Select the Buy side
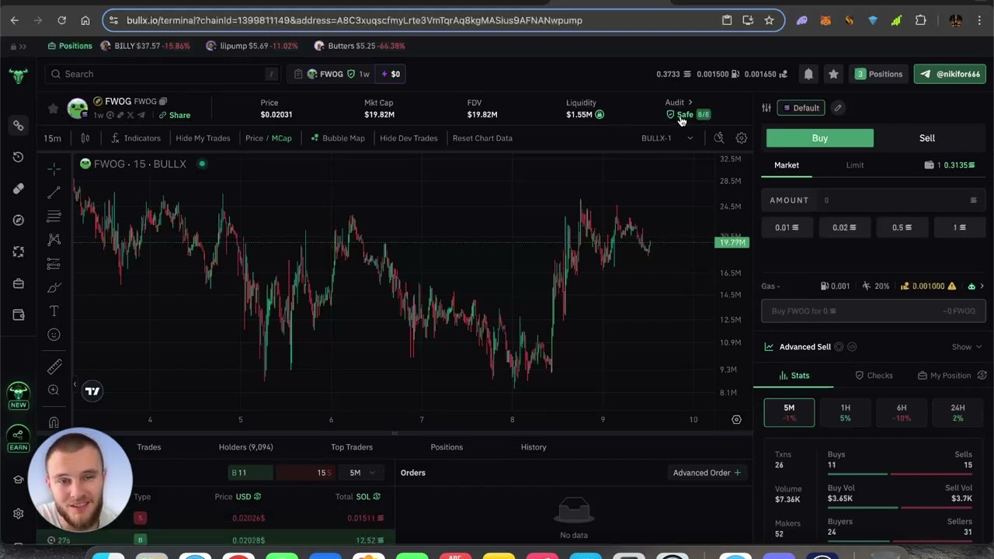Viewport: 994px width, 559px height. (x=820, y=138)
